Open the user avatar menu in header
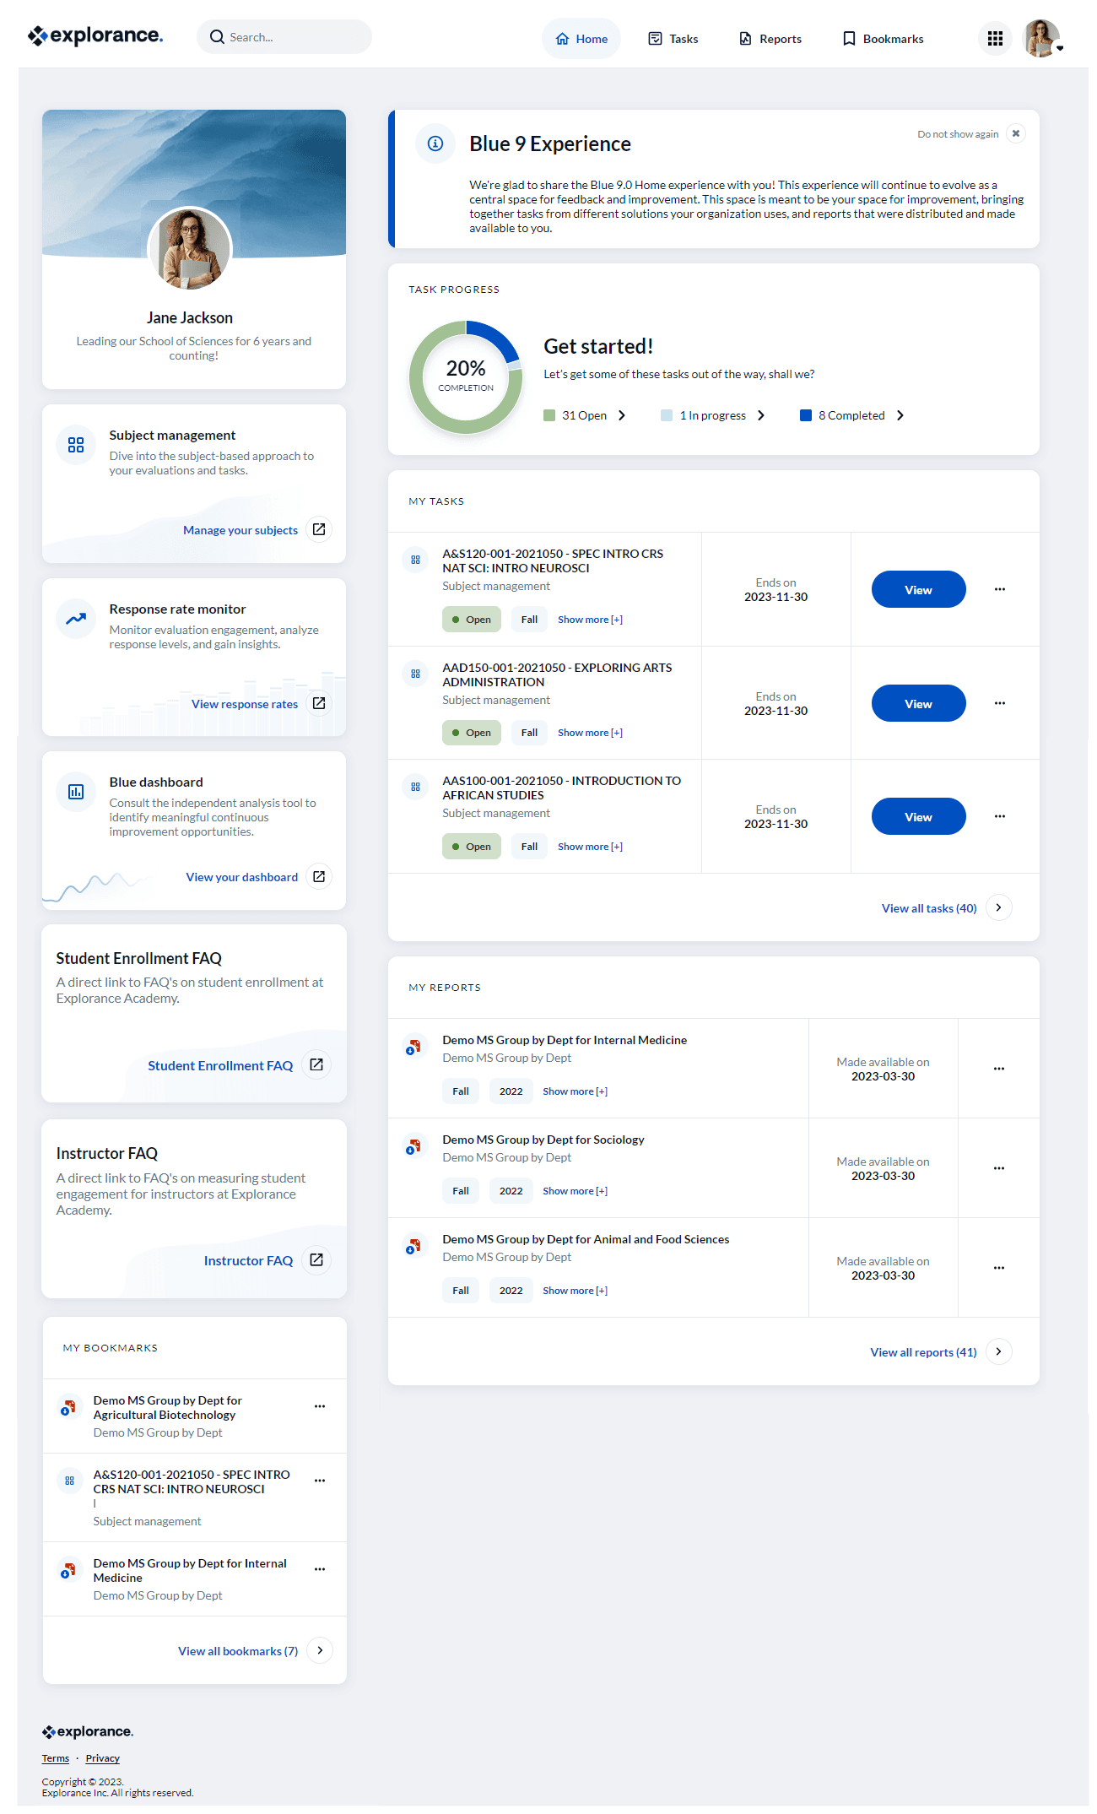 1043,38
